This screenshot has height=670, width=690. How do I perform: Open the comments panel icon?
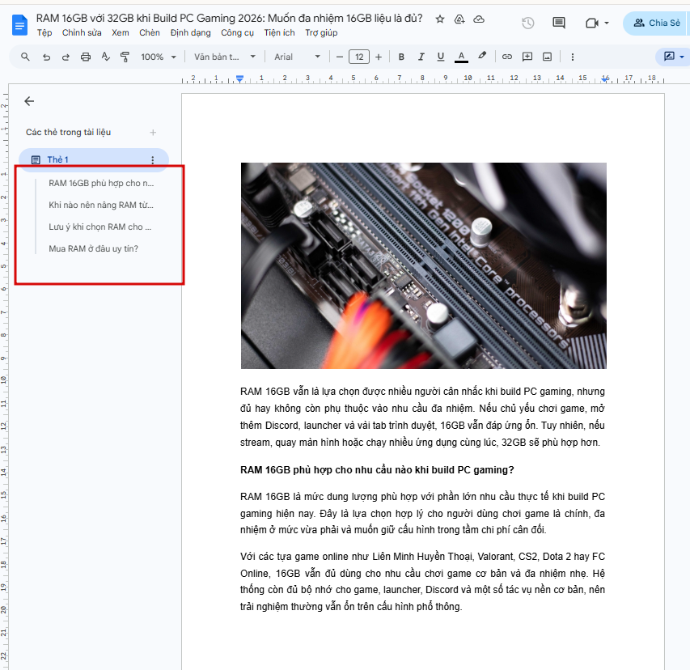pos(559,23)
